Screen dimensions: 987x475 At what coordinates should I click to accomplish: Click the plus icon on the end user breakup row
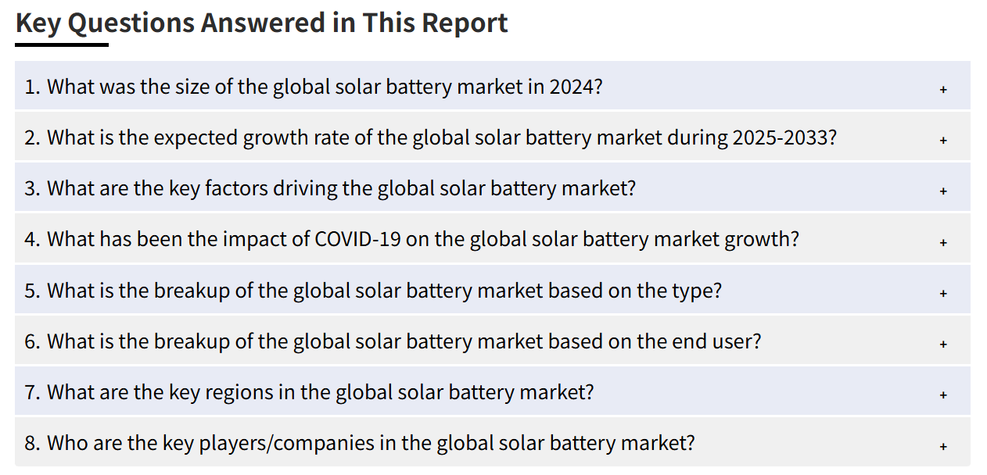pos(943,344)
